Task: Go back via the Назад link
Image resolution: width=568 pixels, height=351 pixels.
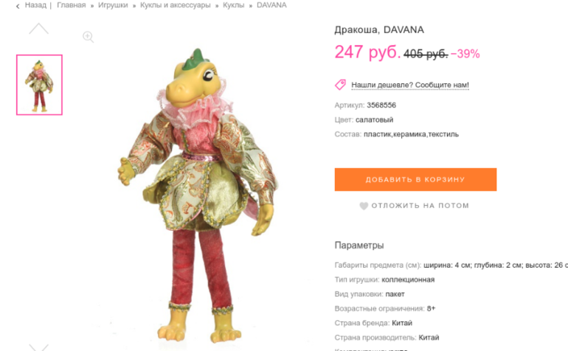Action: (x=35, y=5)
